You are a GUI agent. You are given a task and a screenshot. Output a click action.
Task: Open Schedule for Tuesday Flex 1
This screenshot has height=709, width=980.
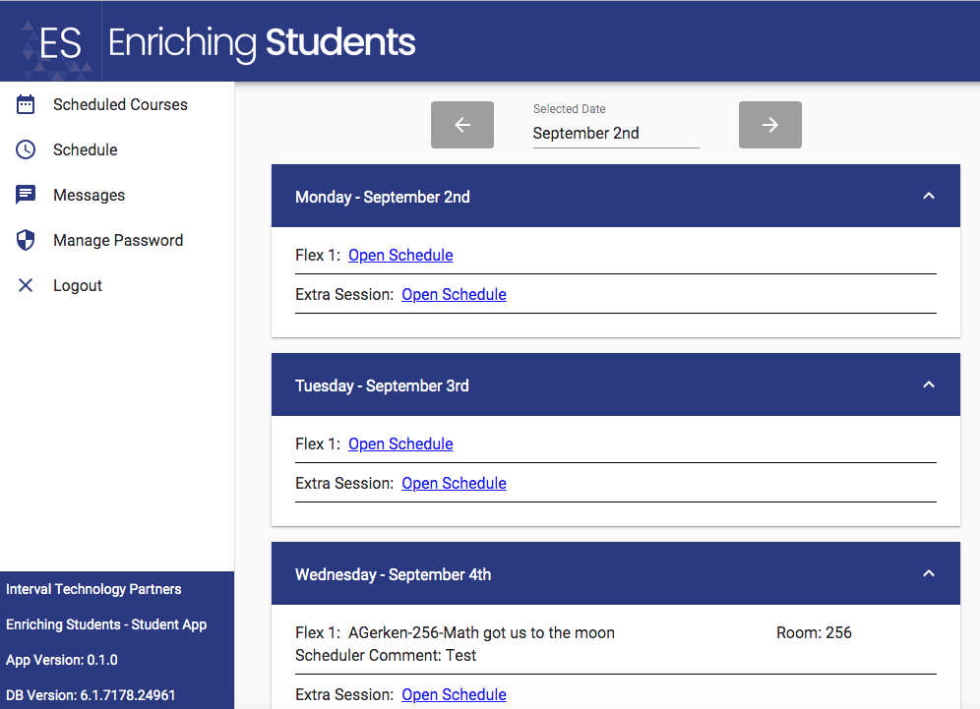tap(399, 443)
